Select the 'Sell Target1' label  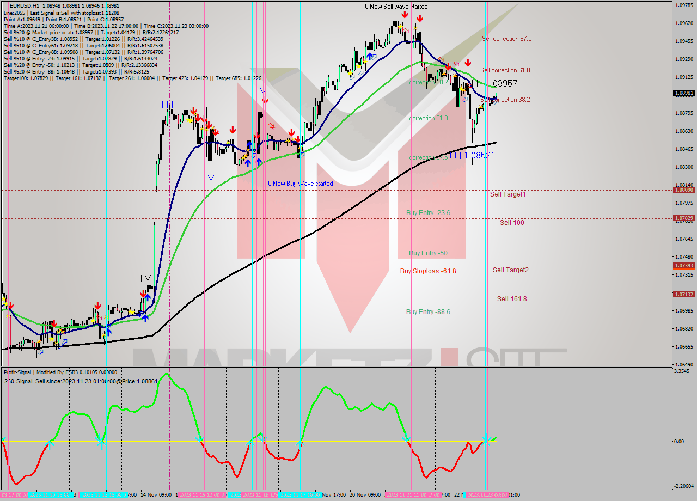508,194
